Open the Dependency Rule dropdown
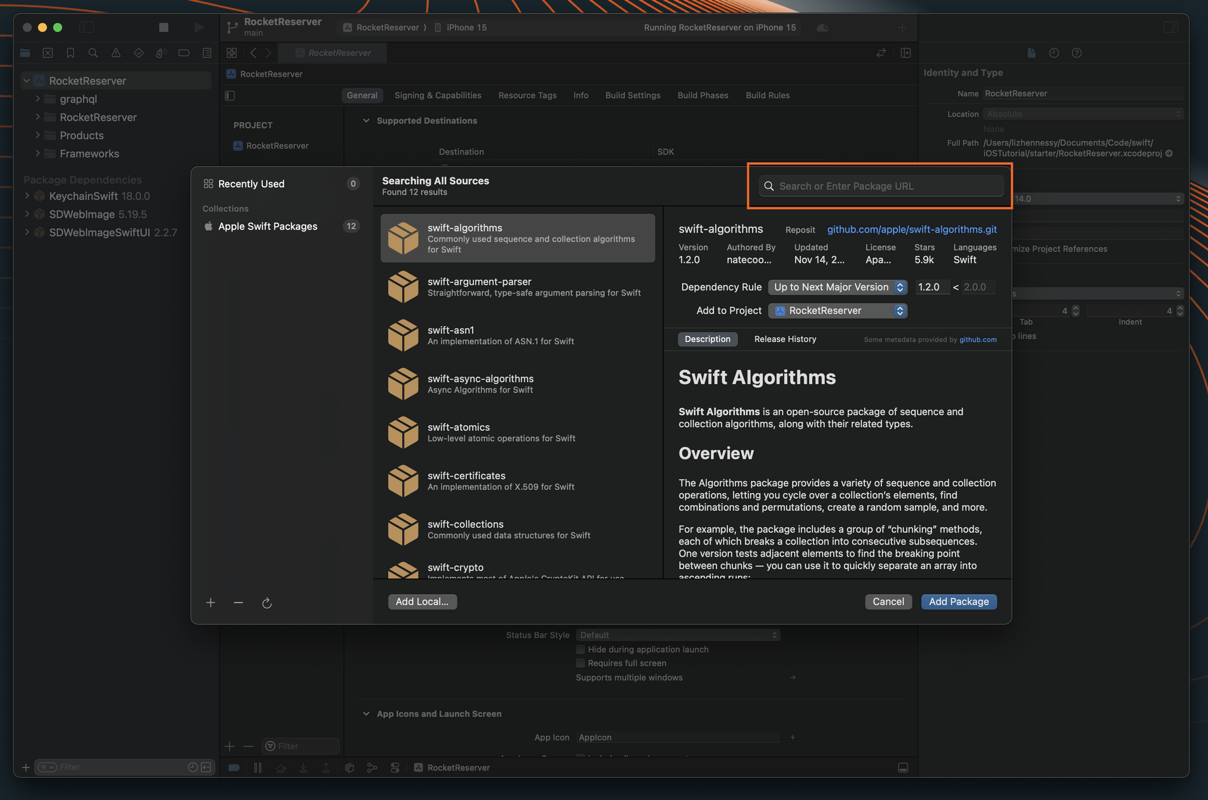The image size is (1208, 800). pos(837,287)
